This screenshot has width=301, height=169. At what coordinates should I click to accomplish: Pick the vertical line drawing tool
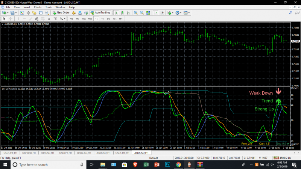(19, 18)
